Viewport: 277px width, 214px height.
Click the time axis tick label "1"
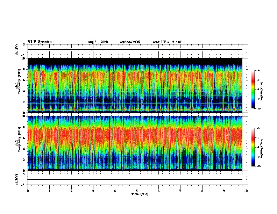49,191
